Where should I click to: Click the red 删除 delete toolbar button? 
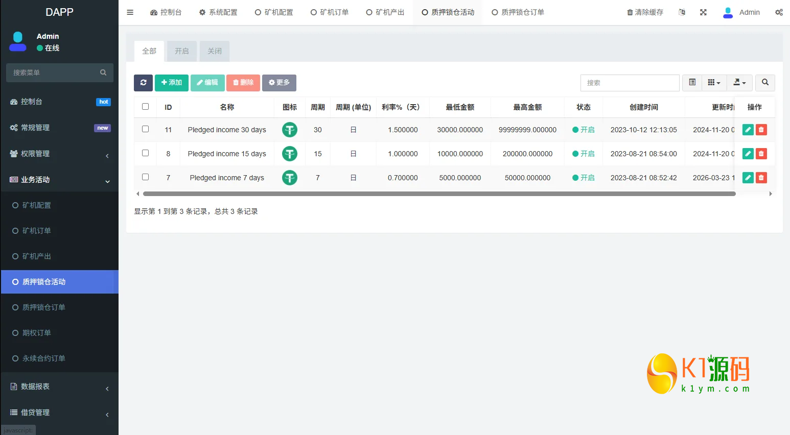coord(243,83)
